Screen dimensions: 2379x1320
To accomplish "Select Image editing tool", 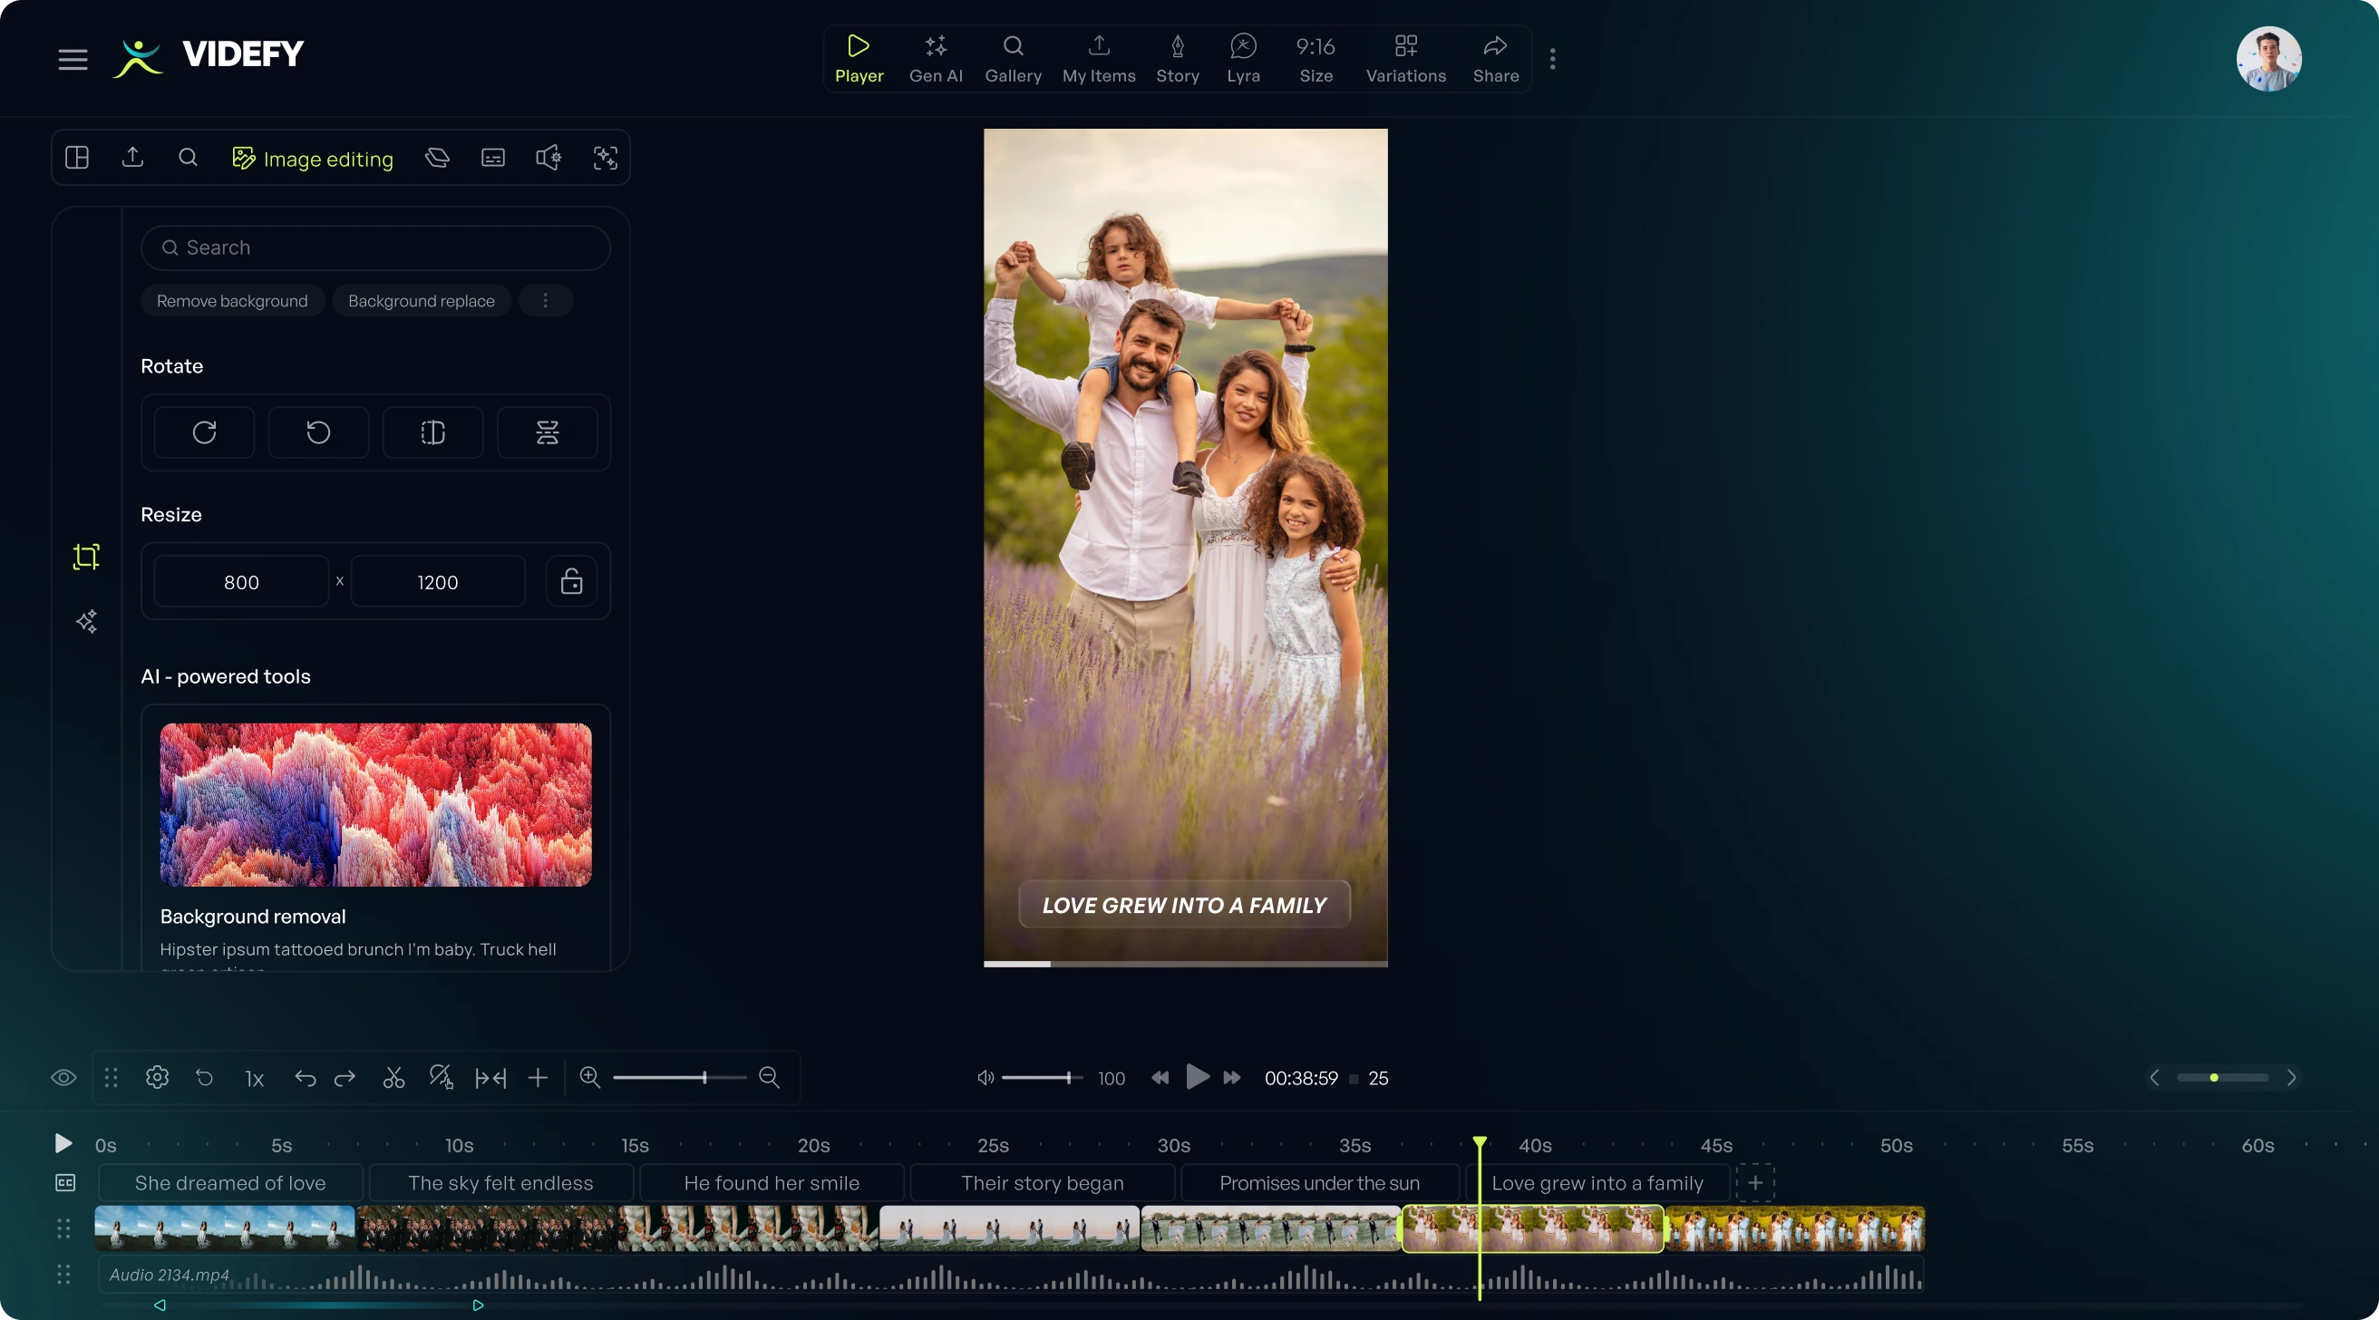I will [312, 159].
